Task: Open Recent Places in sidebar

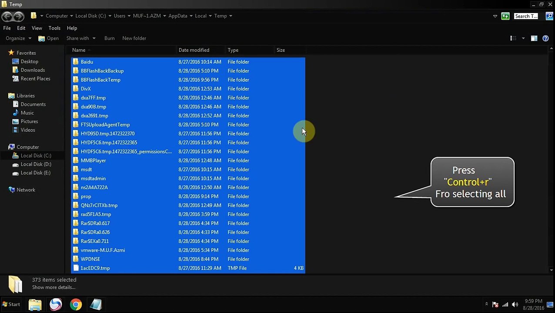Action: pyautogui.click(x=35, y=79)
